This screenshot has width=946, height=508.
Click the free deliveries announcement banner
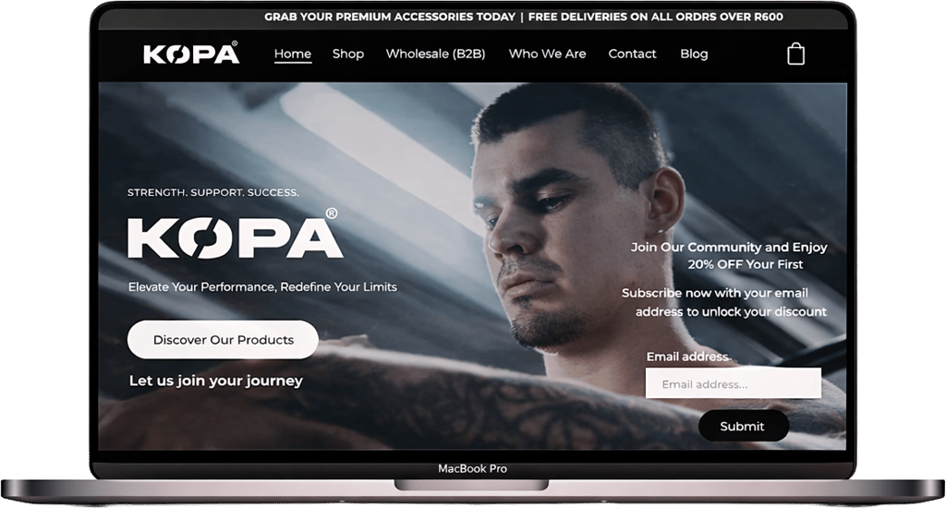coord(524,17)
